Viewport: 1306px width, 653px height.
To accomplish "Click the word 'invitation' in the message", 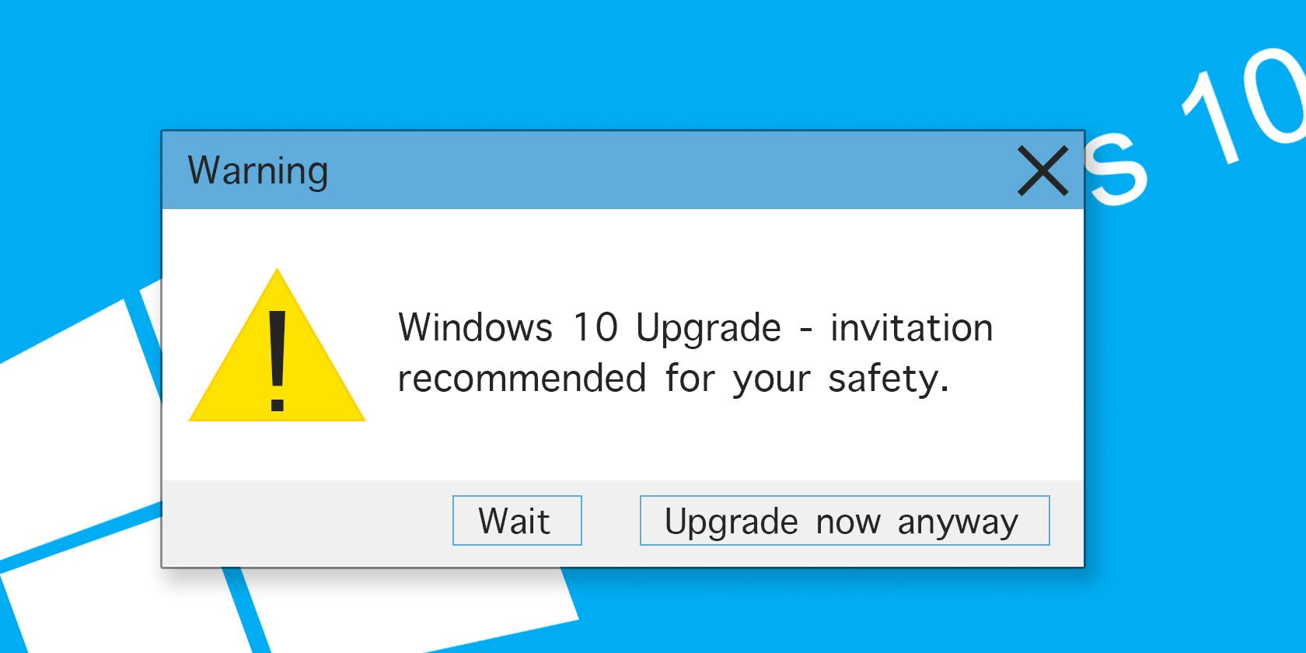I will (911, 327).
